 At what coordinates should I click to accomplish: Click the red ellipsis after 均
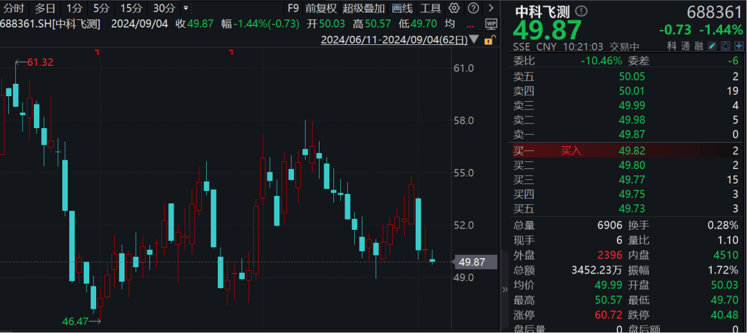[x=470, y=24]
